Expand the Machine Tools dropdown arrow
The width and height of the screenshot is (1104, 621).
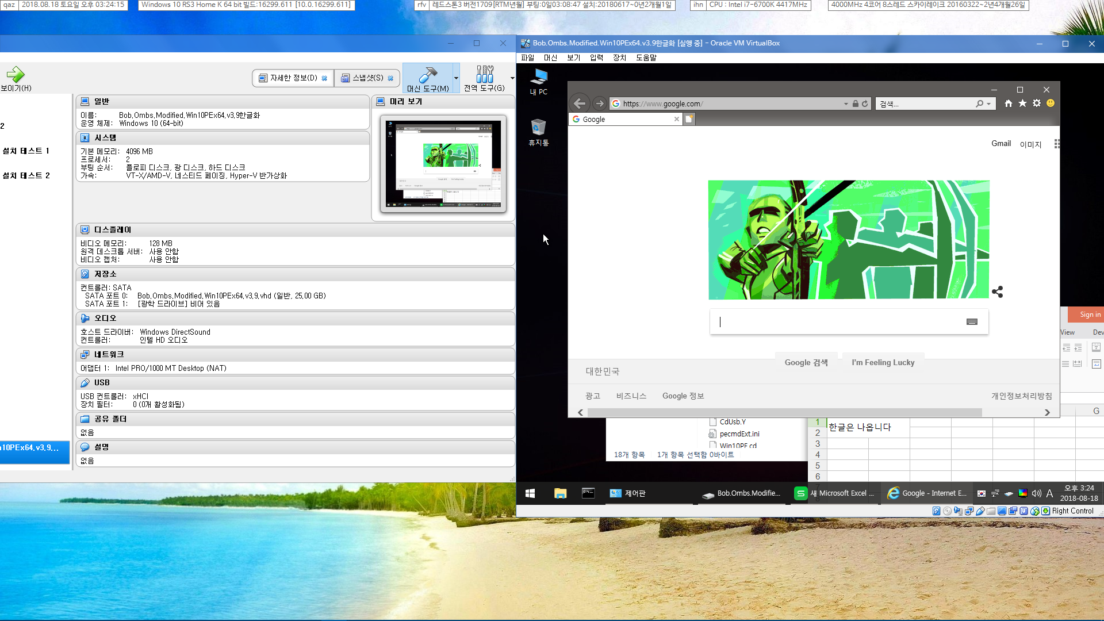[456, 78]
